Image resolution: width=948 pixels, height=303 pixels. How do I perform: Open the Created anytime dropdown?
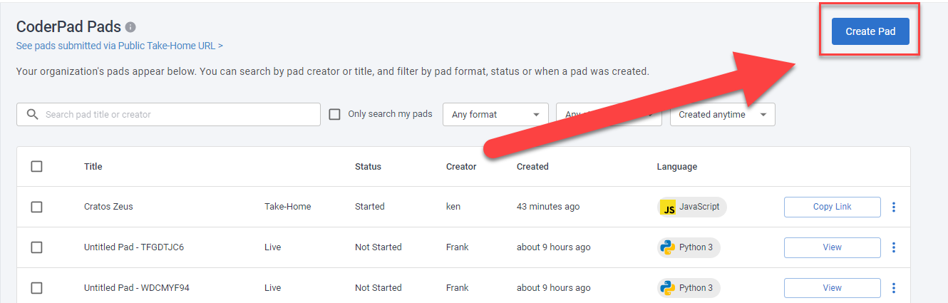tap(722, 114)
